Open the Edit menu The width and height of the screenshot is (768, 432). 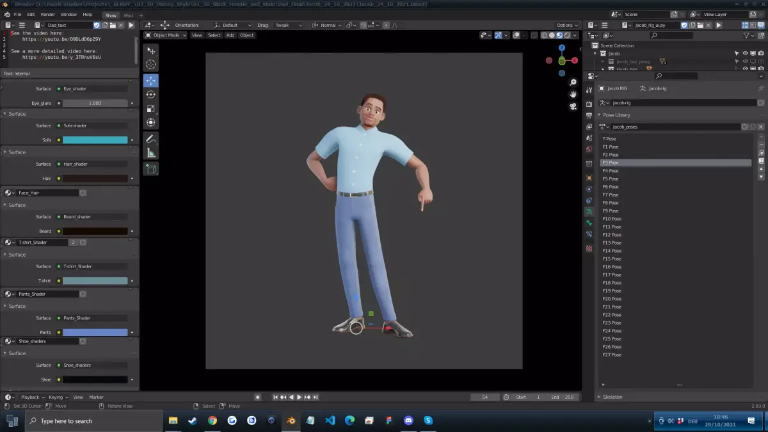coord(31,14)
